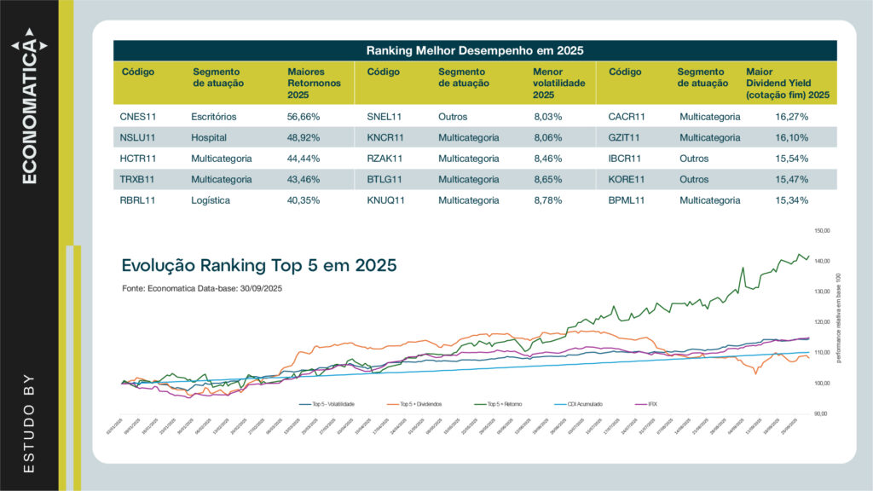Select the 16,27% dividend yield value
Screen dimensions: 873x491
pyautogui.click(x=792, y=114)
